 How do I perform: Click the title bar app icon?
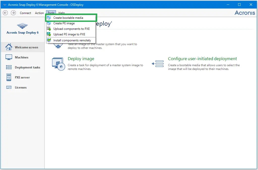(x=5, y=5)
